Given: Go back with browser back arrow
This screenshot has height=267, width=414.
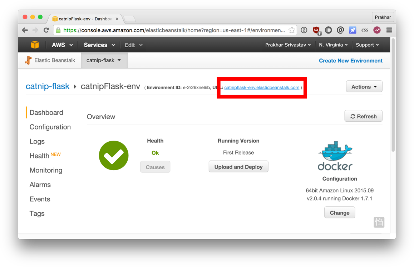Looking at the screenshot, I should pos(25,30).
